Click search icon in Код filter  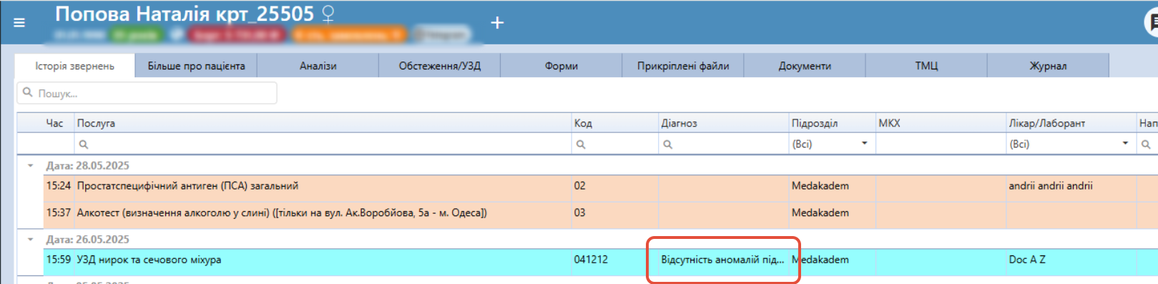[581, 144]
